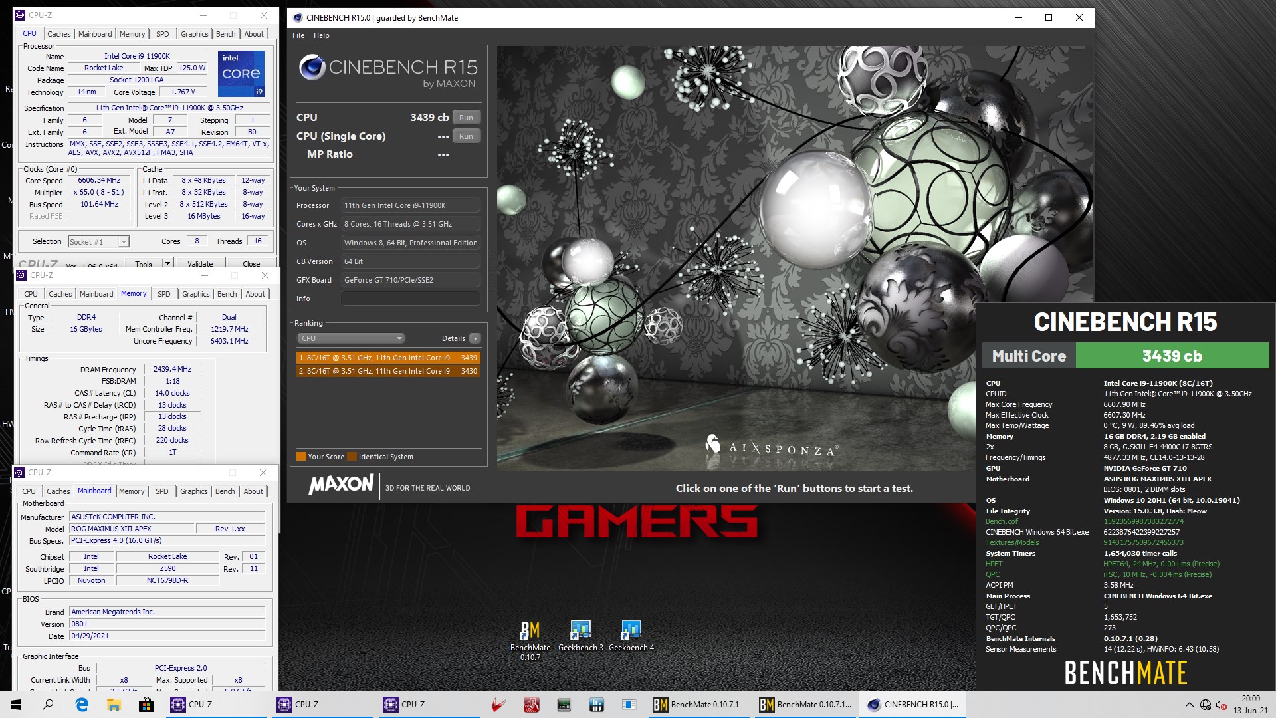Click the orange Your Score swatch
Image resolution: width=1276 pixels, height=718 pixels.
[x=301, y=457]
